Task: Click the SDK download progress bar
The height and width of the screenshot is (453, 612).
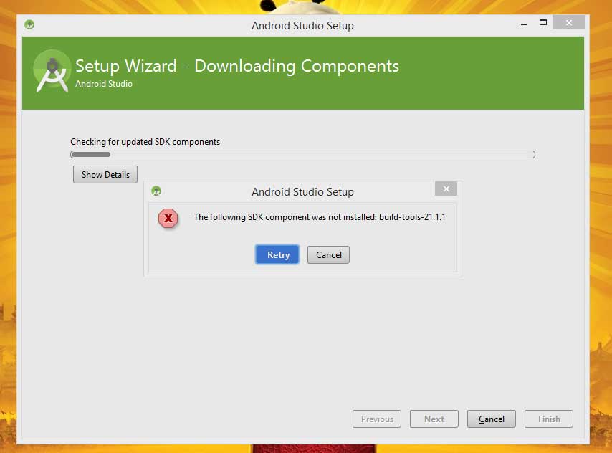Action: pyautogui.click(x=302, y=155)
